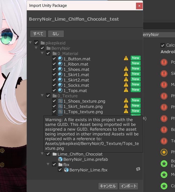Click the material icon of 1_Ribon.mat

point(60,64)
